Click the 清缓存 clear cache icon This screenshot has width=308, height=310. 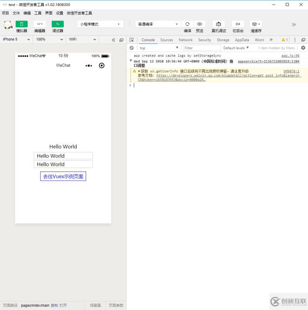click(x=256, y=24)
